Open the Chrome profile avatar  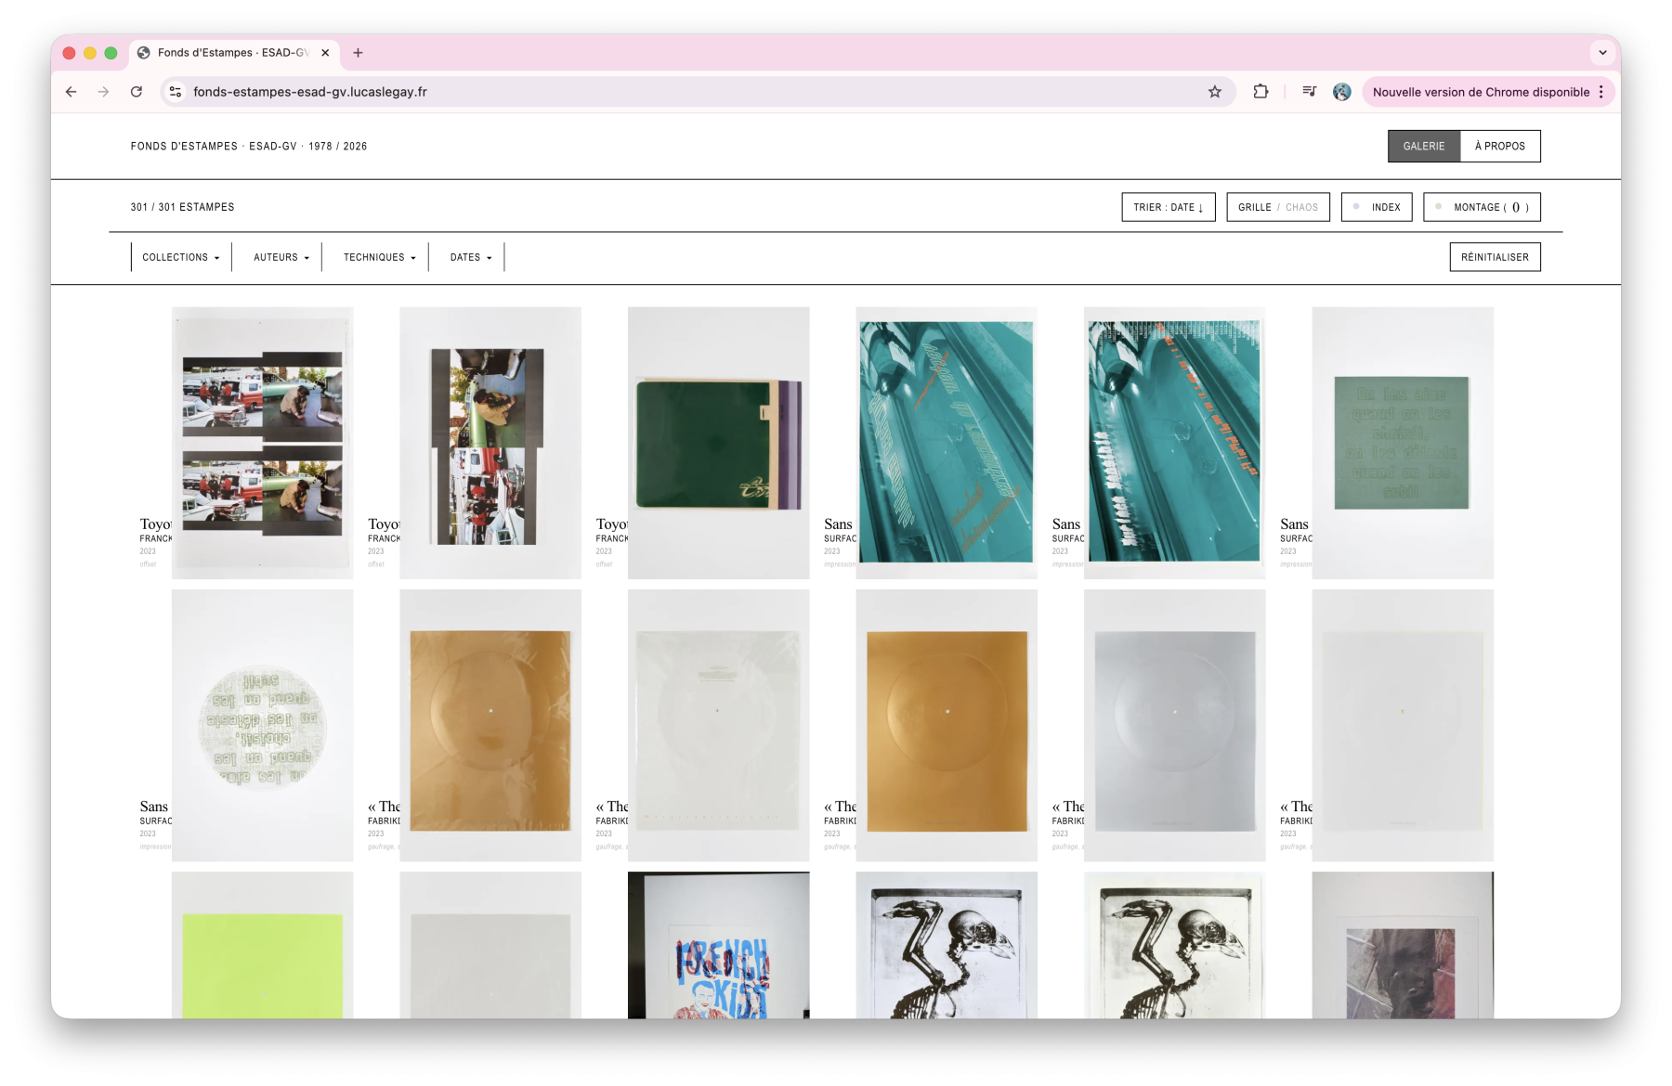(1341, 92)
